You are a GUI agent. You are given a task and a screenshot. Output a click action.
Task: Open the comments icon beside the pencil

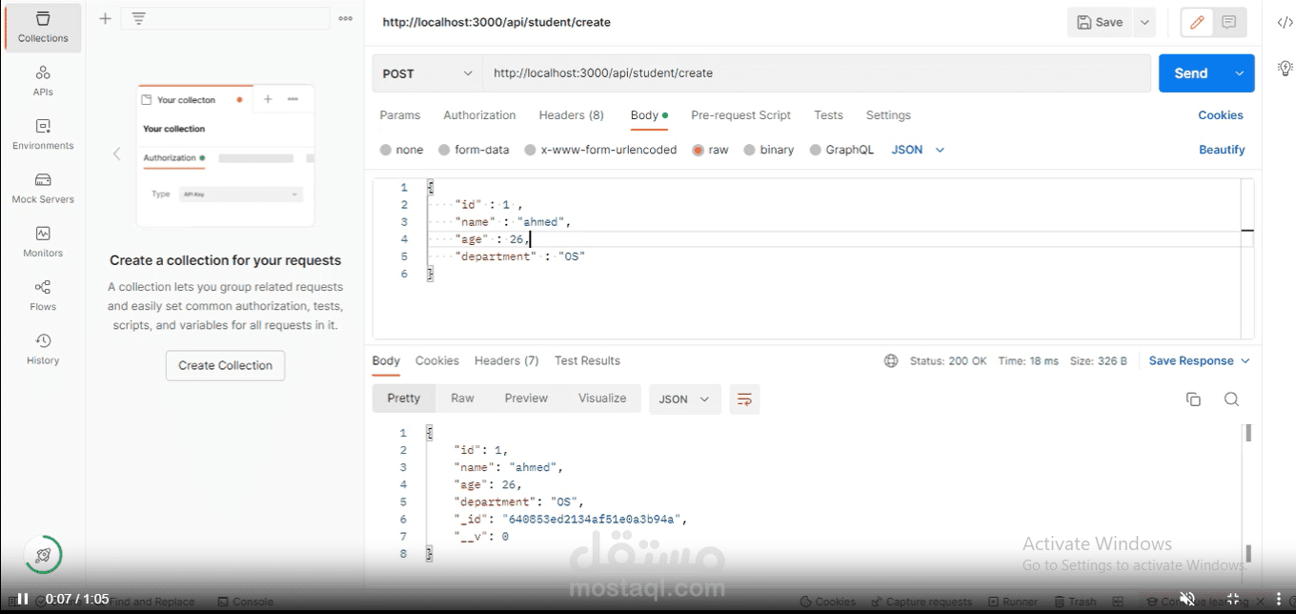coord(1228,22)
